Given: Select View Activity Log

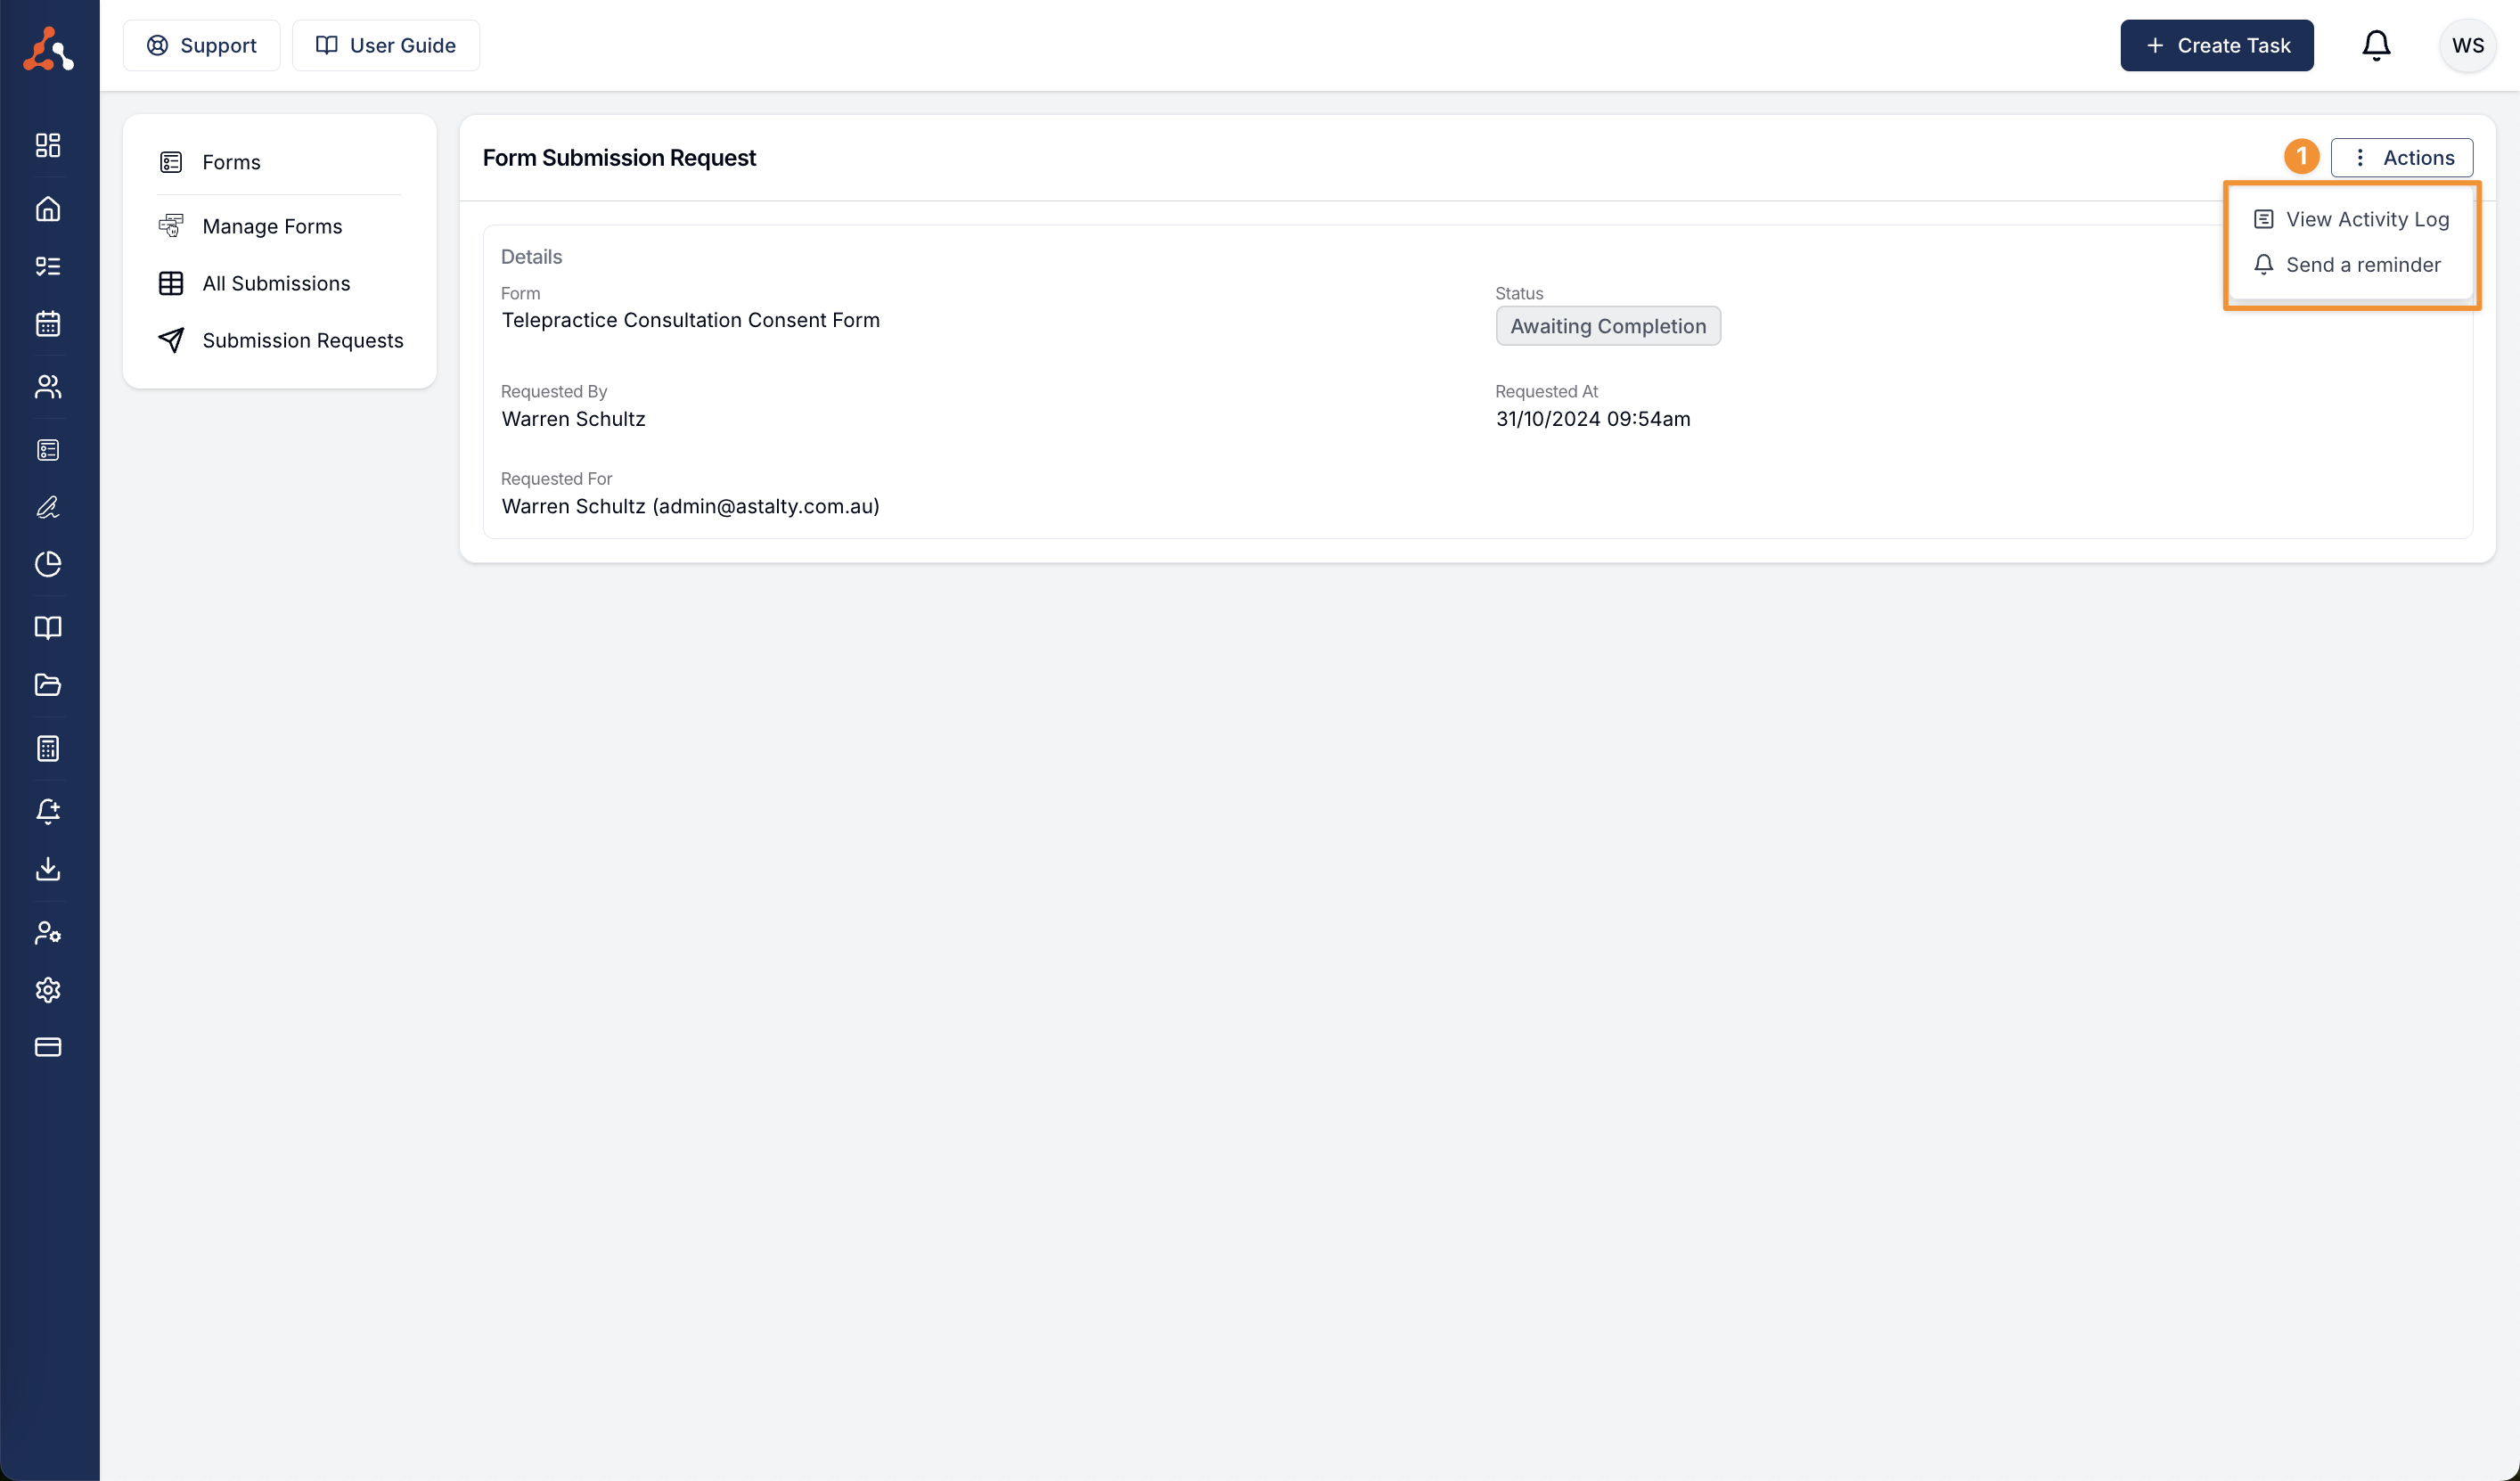Looking at the screenshot, I should (2350, 219).
